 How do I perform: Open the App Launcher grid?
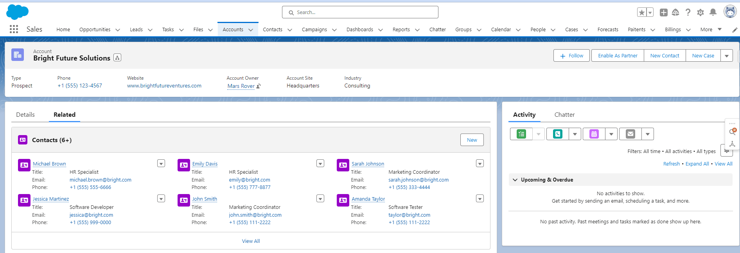(14, 29)
